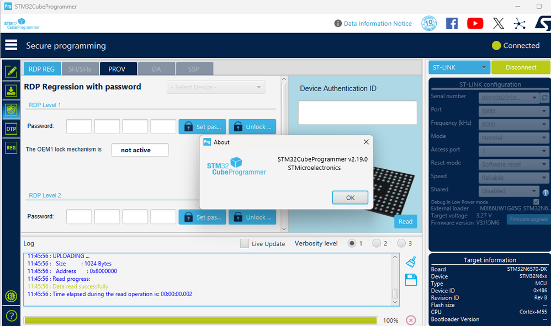Open the external loader EL icon

tap(11, 296)
